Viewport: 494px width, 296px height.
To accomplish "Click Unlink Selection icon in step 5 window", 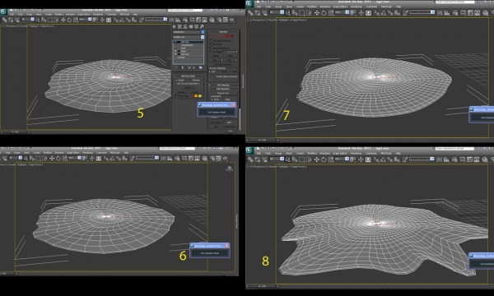I will pos(11,20).
